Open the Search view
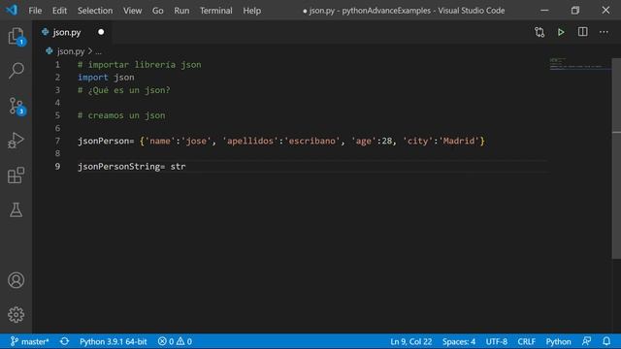Viewport: 621px width, 349px height. pos(16,71)
